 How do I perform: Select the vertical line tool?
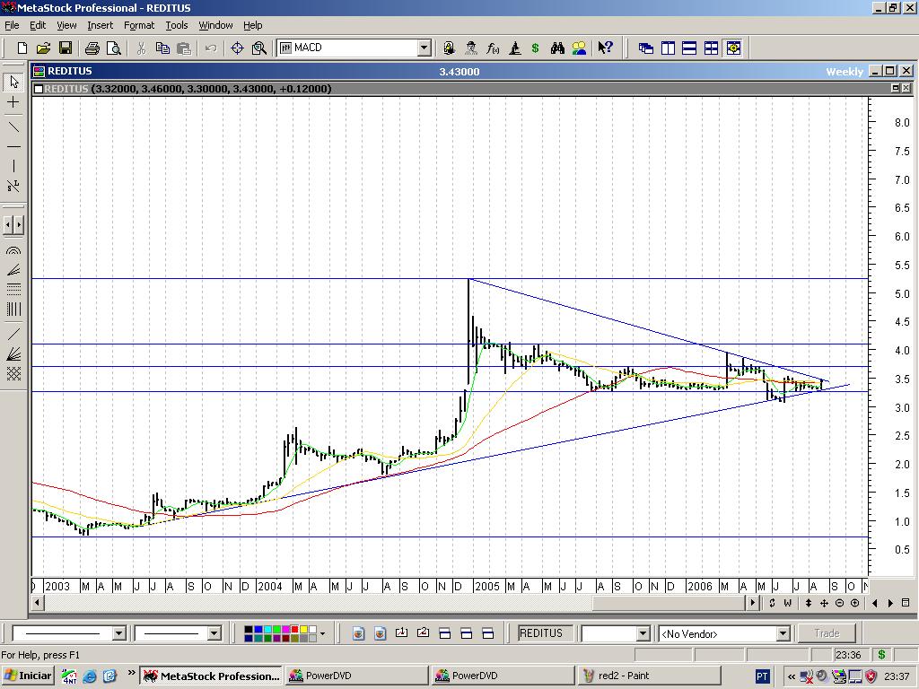(13, 166)
